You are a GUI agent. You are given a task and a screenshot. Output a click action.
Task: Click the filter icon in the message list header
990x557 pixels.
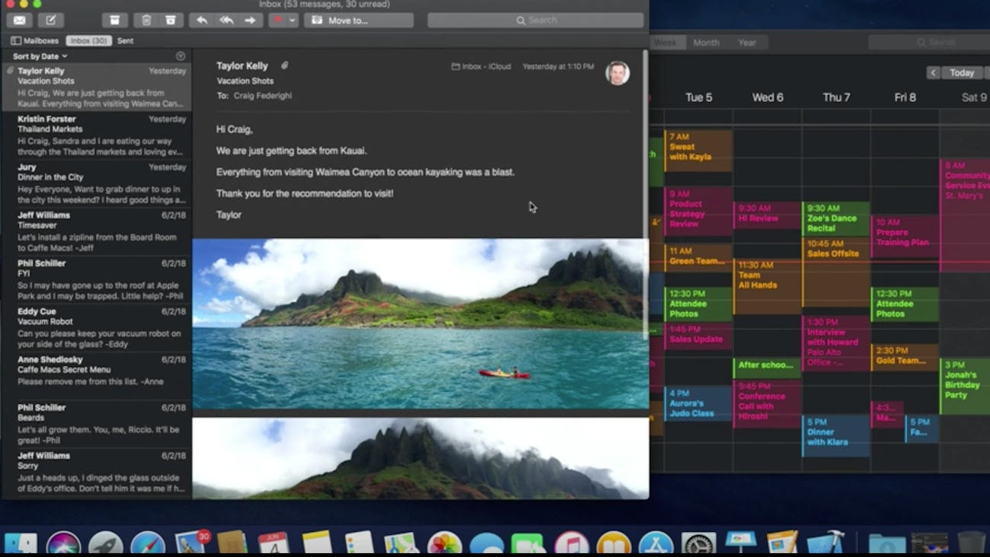[180, 56]
